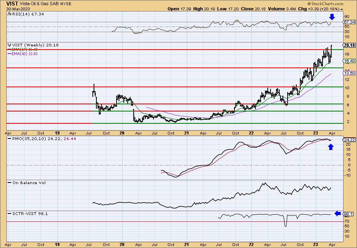This screenshot has height=248, width=357.
Task: Click the Volume 3.4M value
Action: (x=282, y=9)
